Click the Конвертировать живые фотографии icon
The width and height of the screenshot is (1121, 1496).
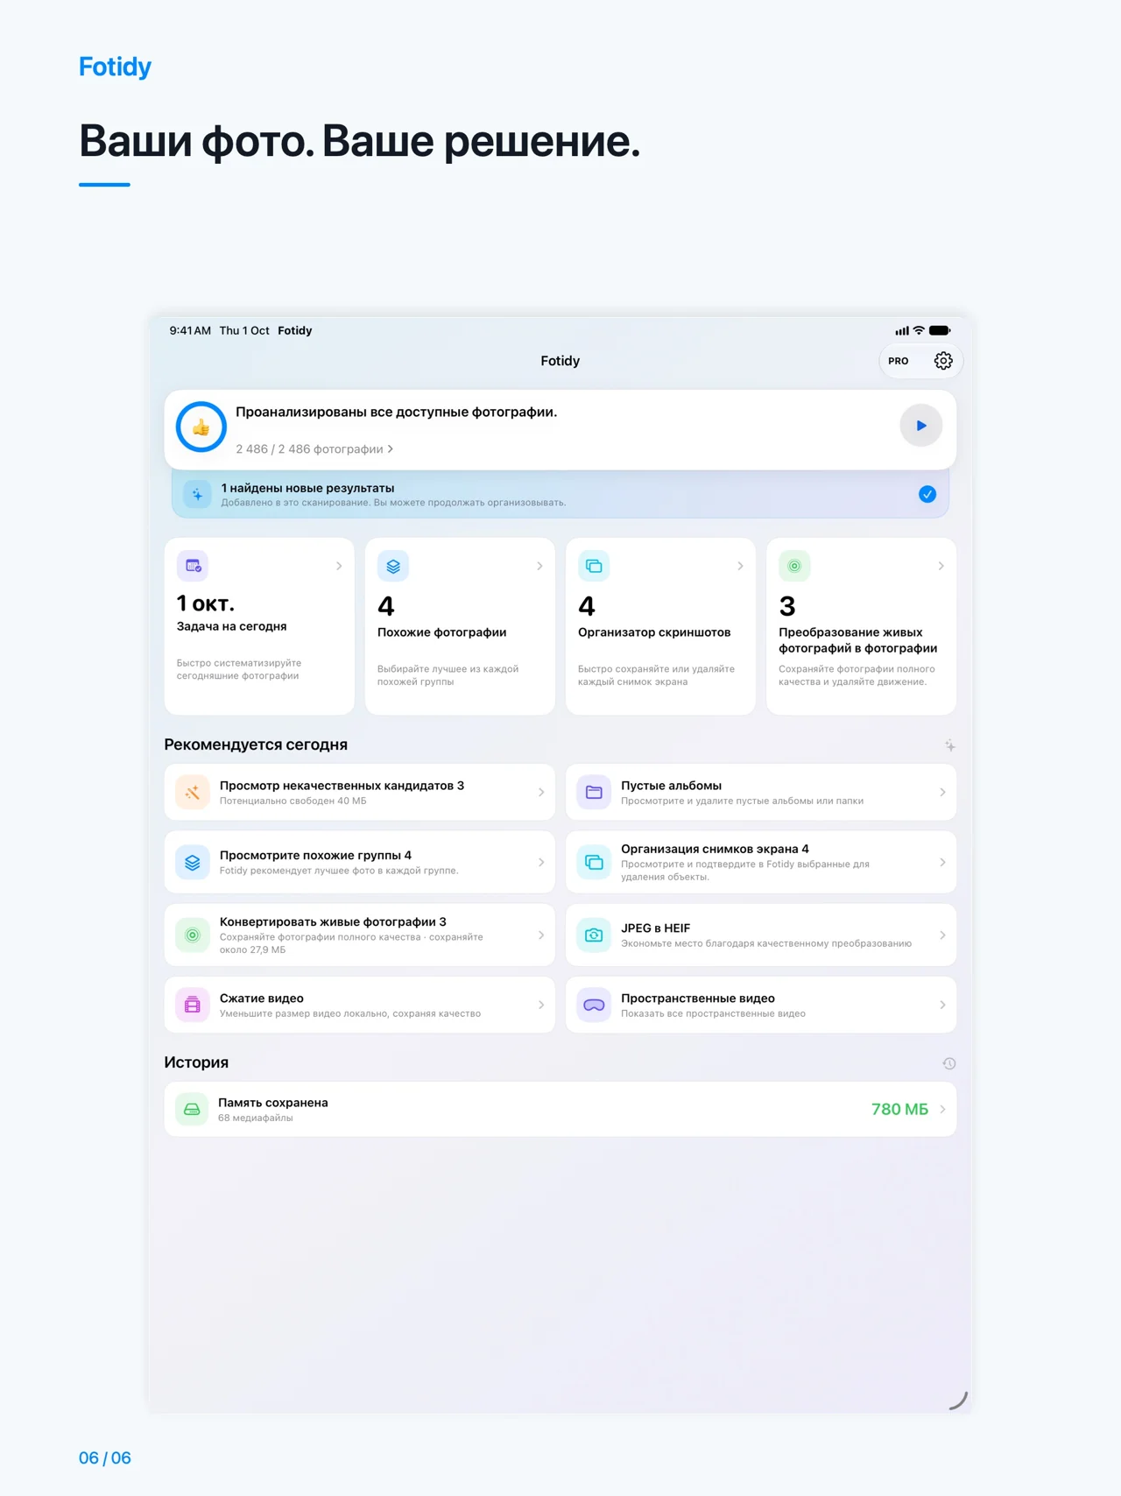[193, 935]
